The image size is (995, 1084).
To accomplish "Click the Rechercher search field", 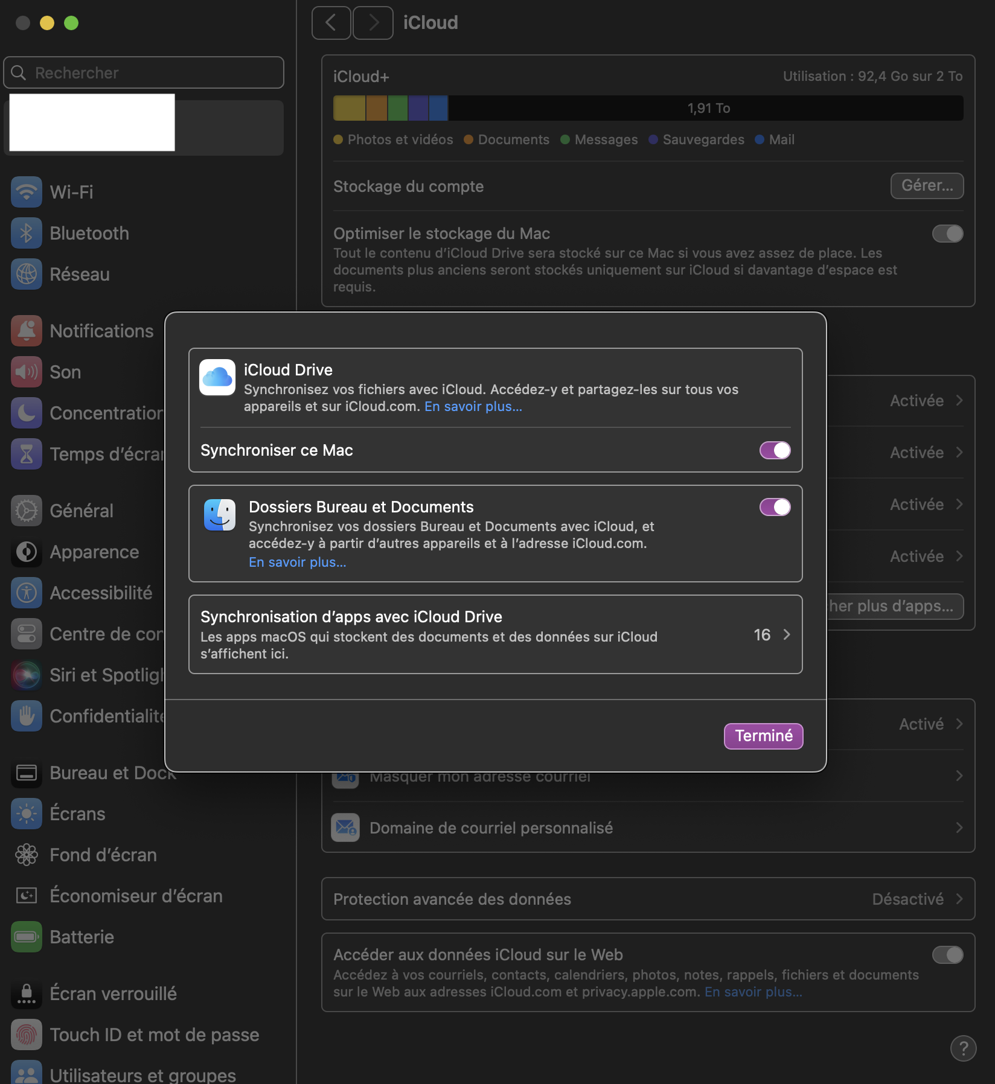I will 144,72.
